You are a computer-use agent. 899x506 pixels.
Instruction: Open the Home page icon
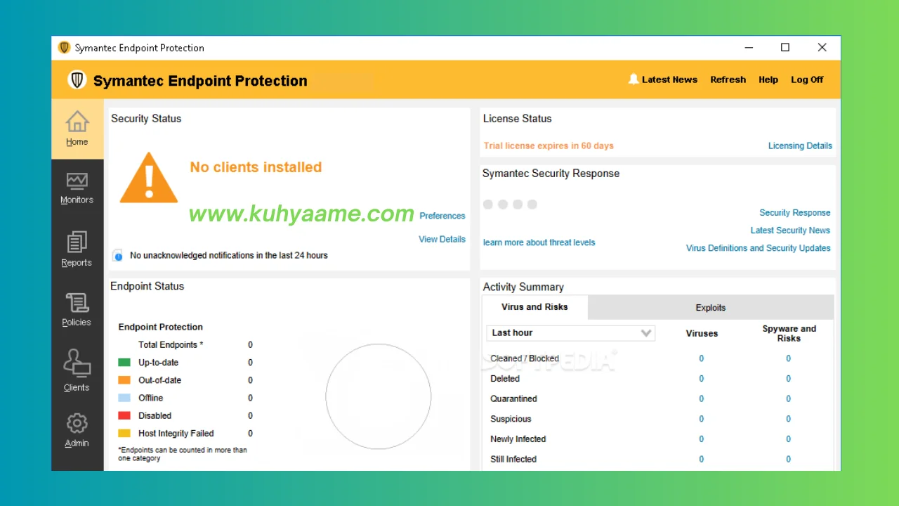[x=77, y=122]
